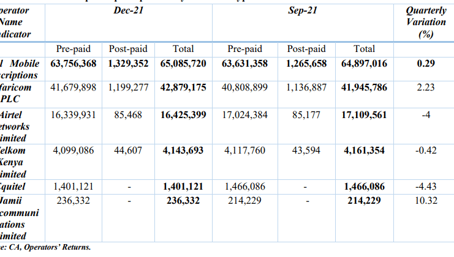Select the Sep-21 total 64,897,016
This screenshot has width=454, height=257.
point(365,64)
